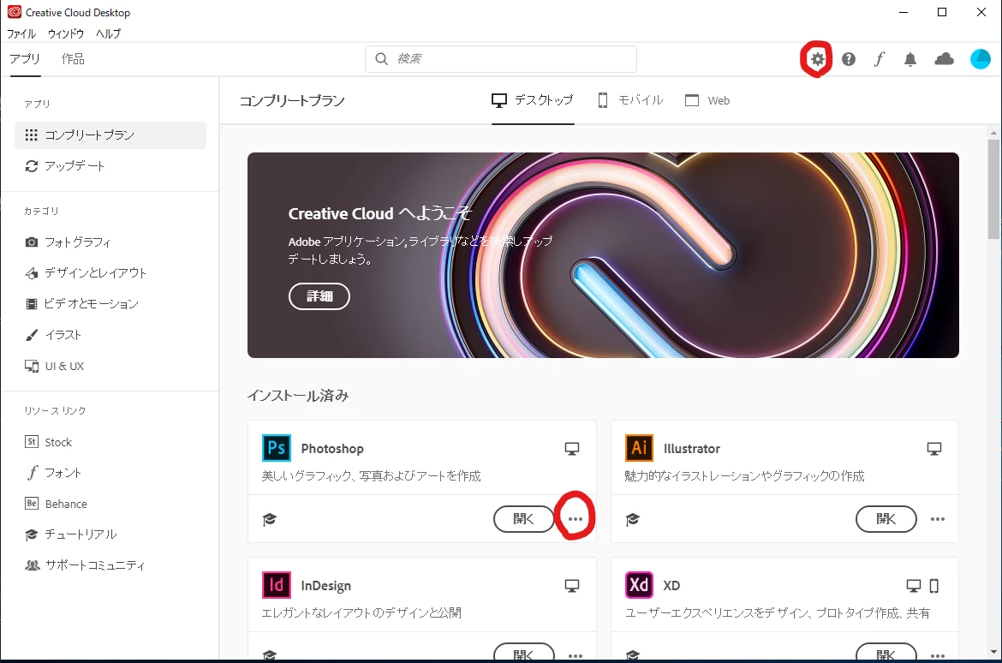Click the XD desktop monitor icon
The width and height of the screenshot is (1002, 663).
(x=914, y=586)
